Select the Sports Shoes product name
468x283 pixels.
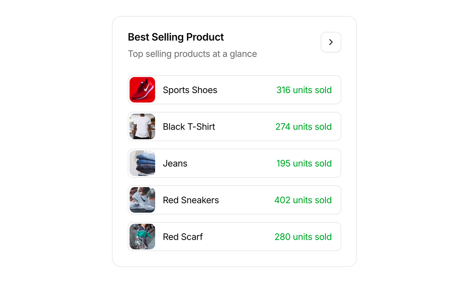click(x=190, y=90)
